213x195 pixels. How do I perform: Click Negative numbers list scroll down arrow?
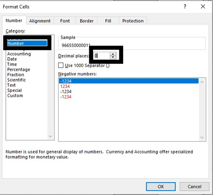[202, 137]
